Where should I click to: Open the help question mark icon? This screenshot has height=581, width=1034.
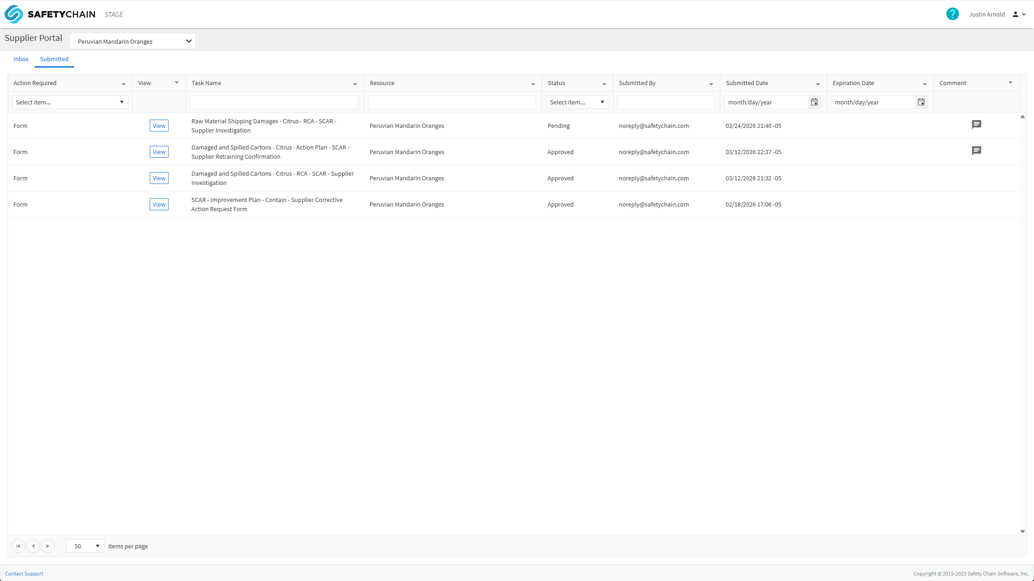(x=952, y=14)
